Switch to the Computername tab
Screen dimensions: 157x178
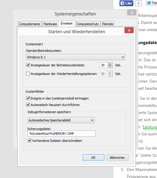(29, 24)
